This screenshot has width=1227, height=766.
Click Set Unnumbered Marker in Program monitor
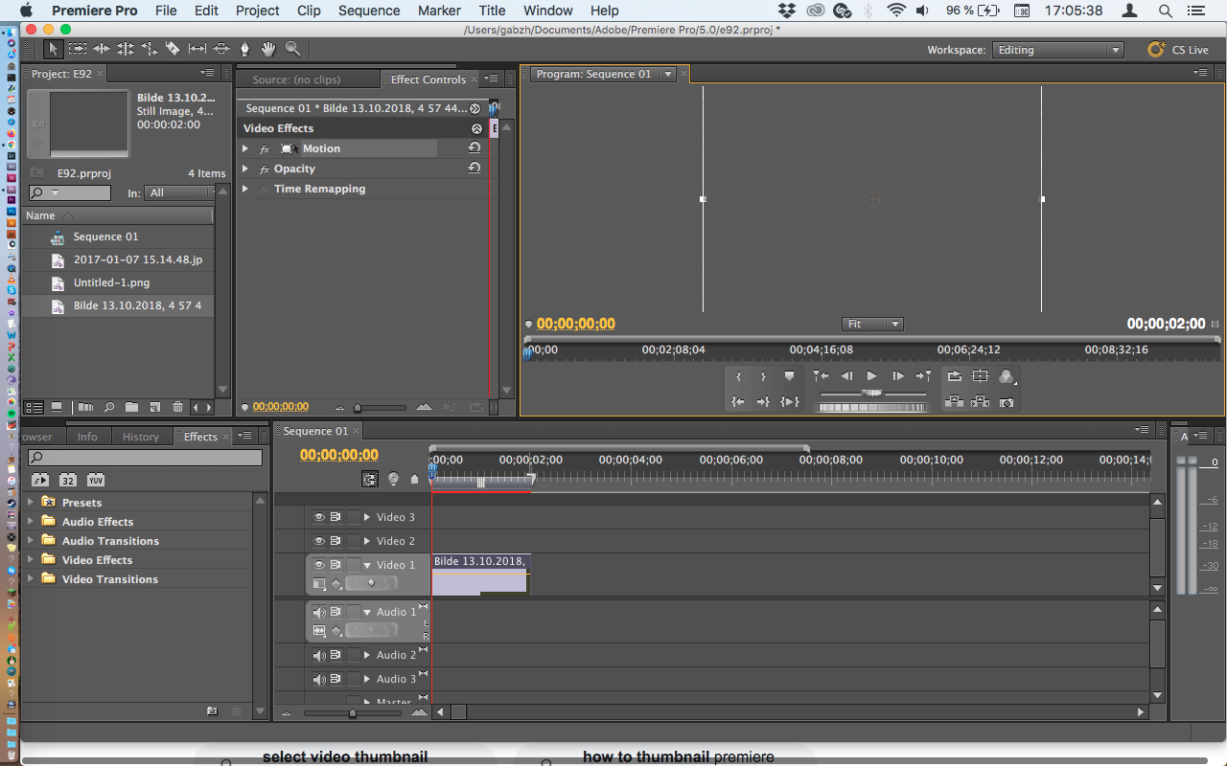coord(789,376)
